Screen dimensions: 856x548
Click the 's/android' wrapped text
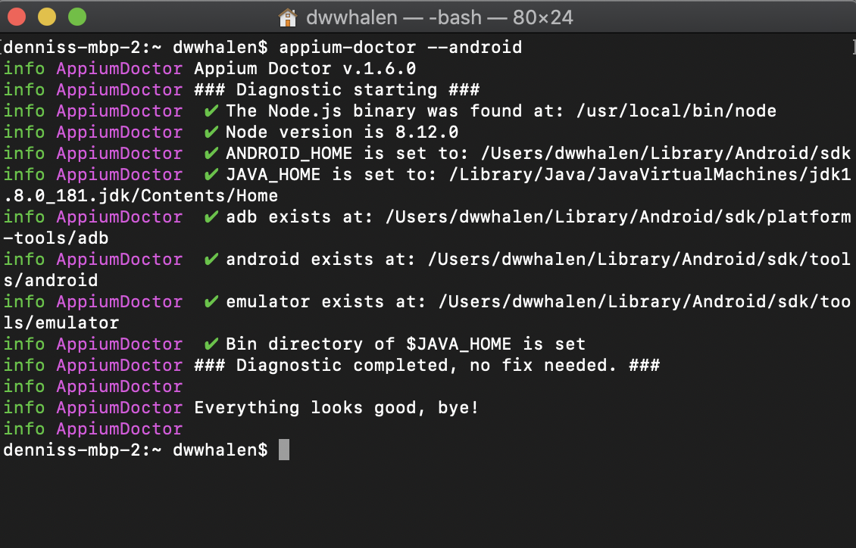click(x=51, y=281)
